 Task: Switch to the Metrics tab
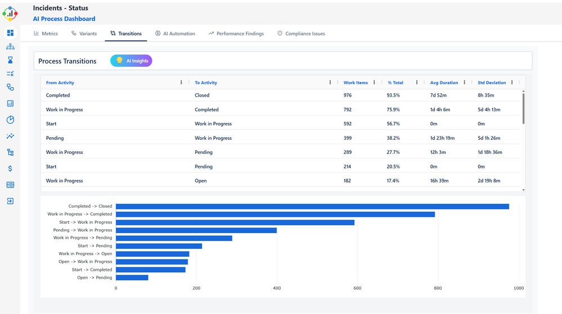[46, 34]
